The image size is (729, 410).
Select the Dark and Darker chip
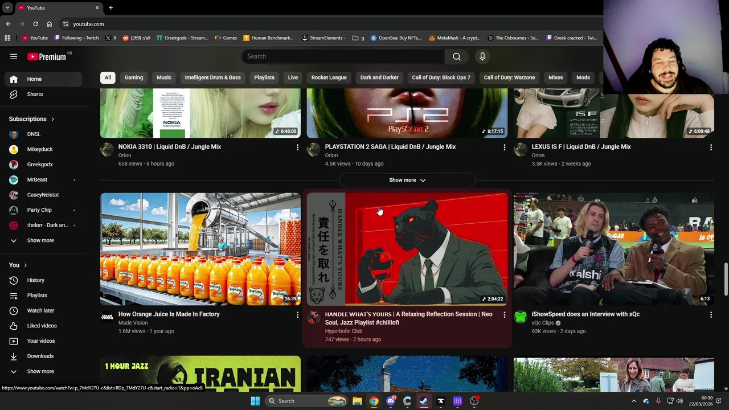pos(379,77)
